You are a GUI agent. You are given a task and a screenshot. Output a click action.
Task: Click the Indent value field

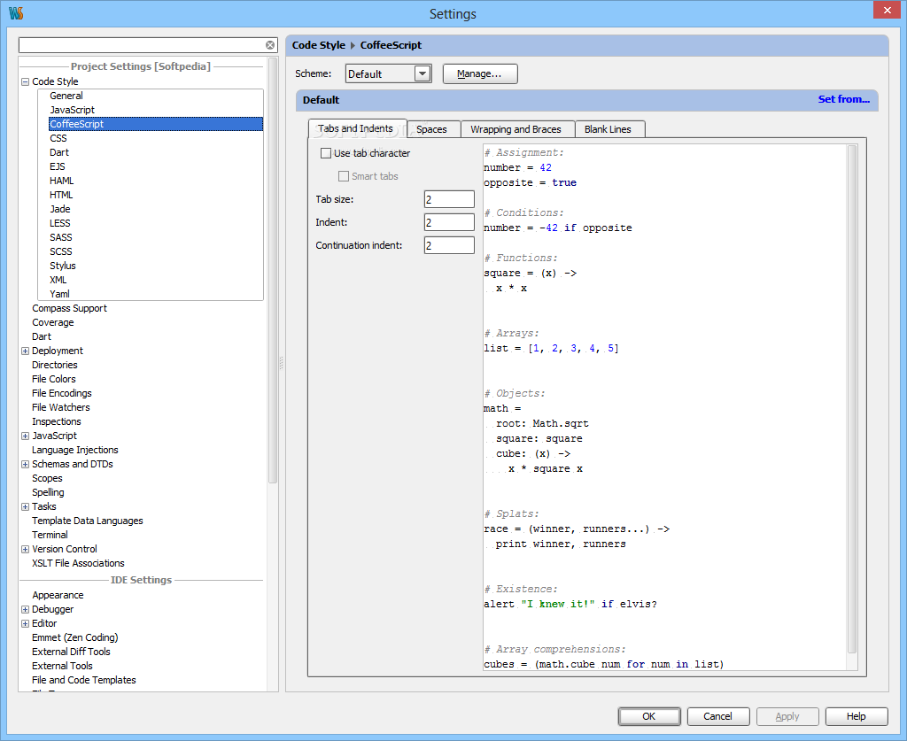click(x=449, y=222)
